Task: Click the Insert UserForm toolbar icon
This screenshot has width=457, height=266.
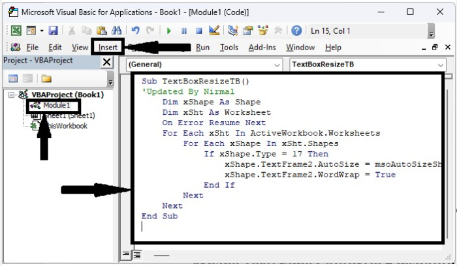Action: tap(31, 30)
